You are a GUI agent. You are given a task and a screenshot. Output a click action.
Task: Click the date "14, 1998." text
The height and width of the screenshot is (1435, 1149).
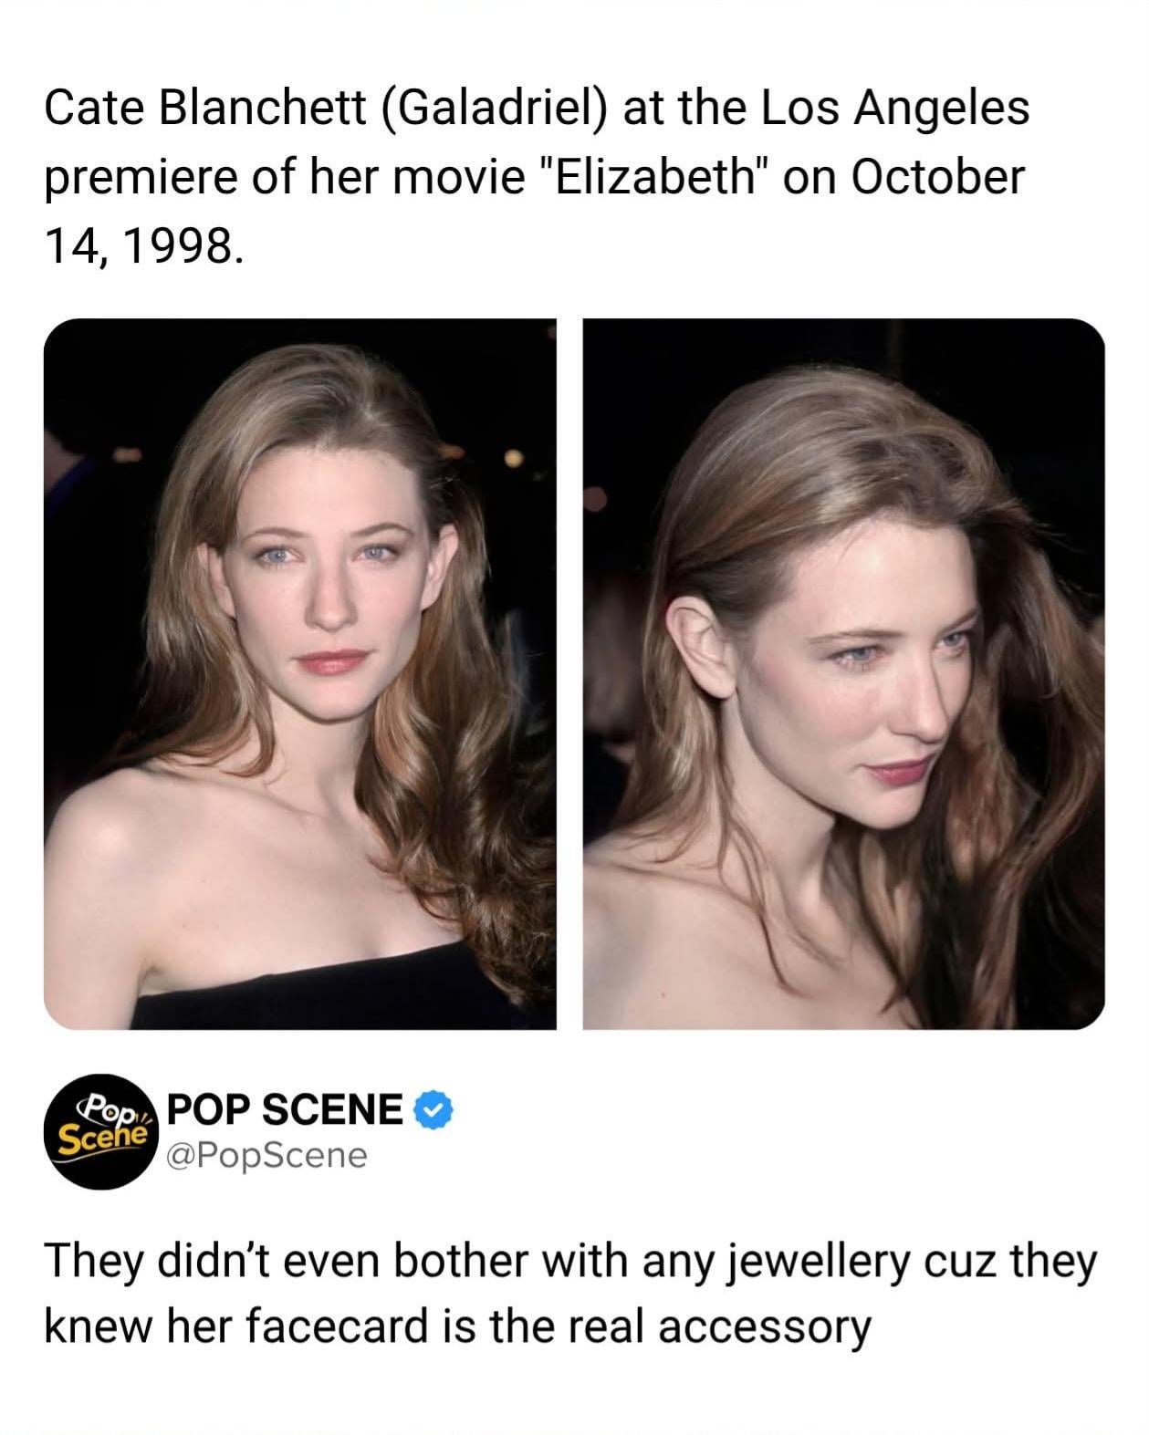point(145,244)
